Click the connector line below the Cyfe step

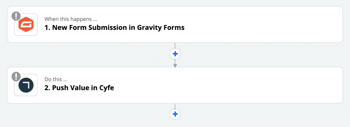coord(175,106)
